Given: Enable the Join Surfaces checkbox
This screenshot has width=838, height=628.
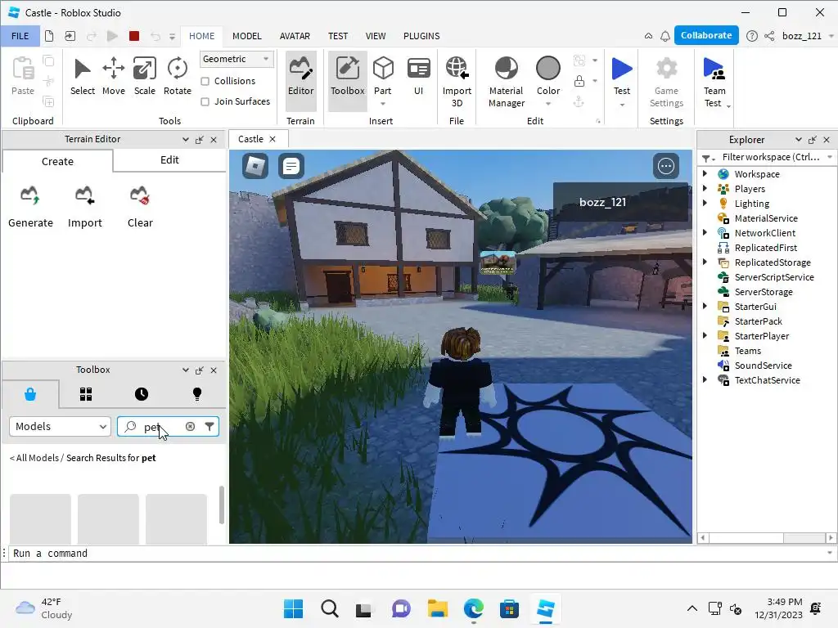Looking at the screenshot, I should pos(205,101).
